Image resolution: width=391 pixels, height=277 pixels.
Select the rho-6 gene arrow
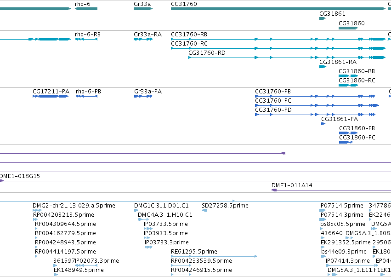(86, 9)
